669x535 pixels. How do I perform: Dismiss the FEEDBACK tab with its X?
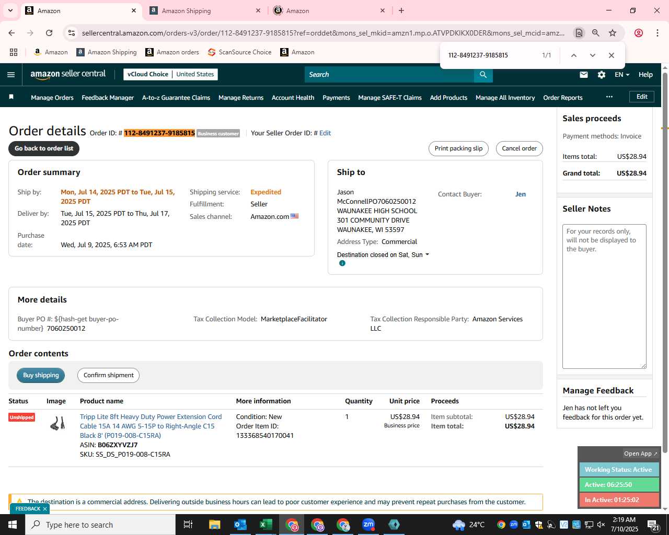(45, 509)
